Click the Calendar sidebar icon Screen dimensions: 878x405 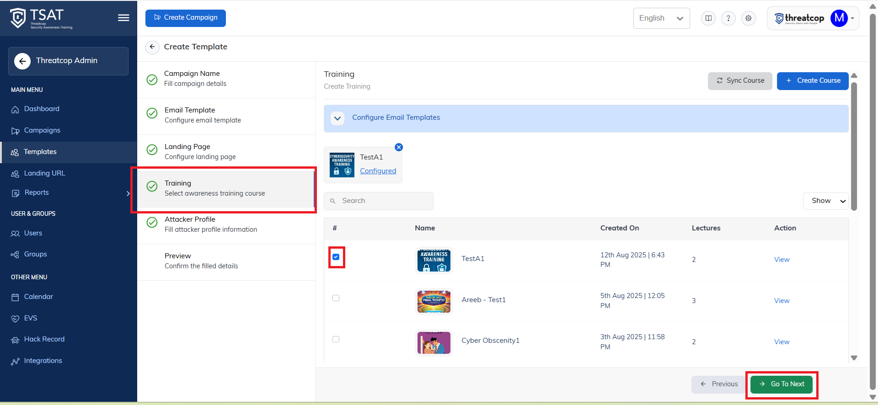click(x=15, y=297)
